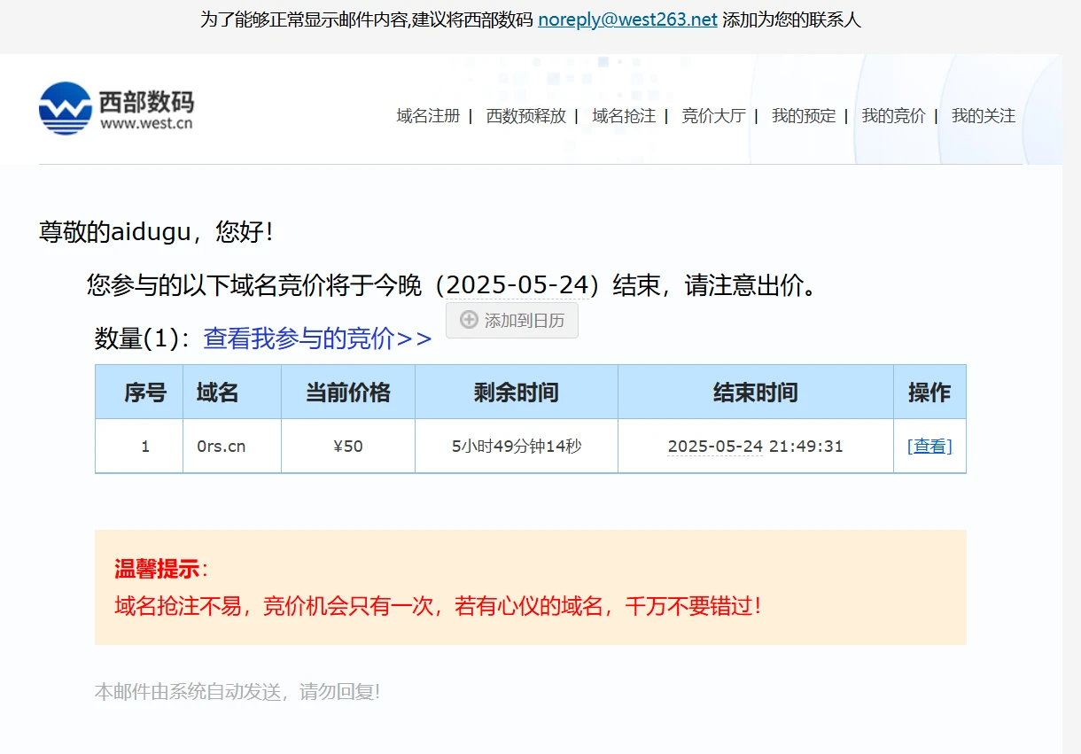Open 域名抢注 in the top navigation

coord(624,116)
